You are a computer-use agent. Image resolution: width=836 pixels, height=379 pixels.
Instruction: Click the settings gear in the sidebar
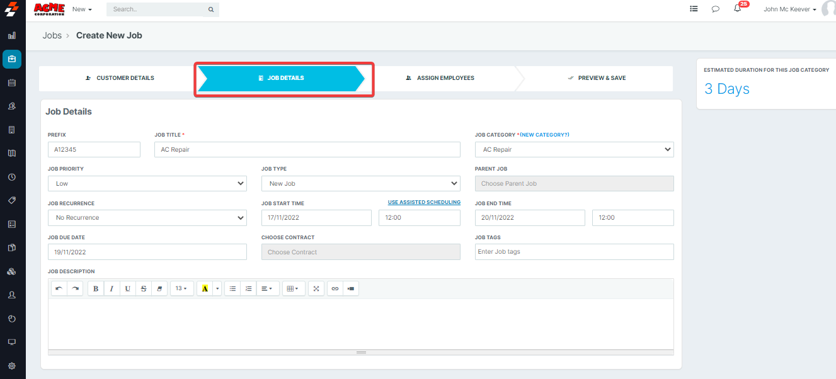[12, 366]
